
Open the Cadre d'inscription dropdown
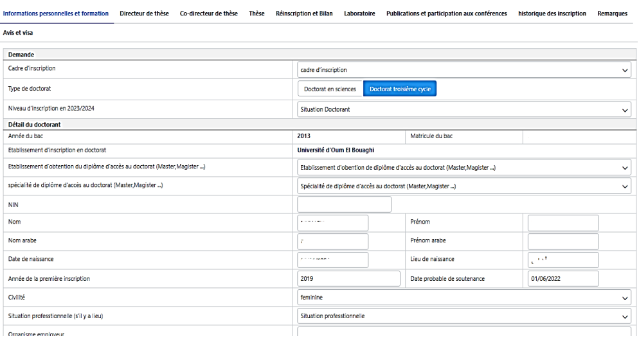click(464, 69)
